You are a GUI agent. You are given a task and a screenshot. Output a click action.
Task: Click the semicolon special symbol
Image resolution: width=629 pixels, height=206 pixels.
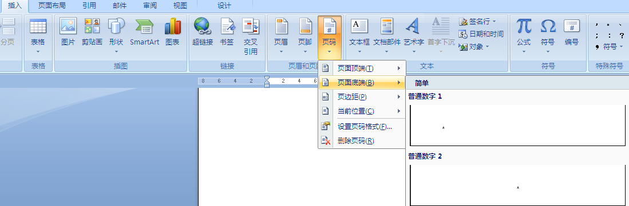pyautogui.click(x=598, y=35)
